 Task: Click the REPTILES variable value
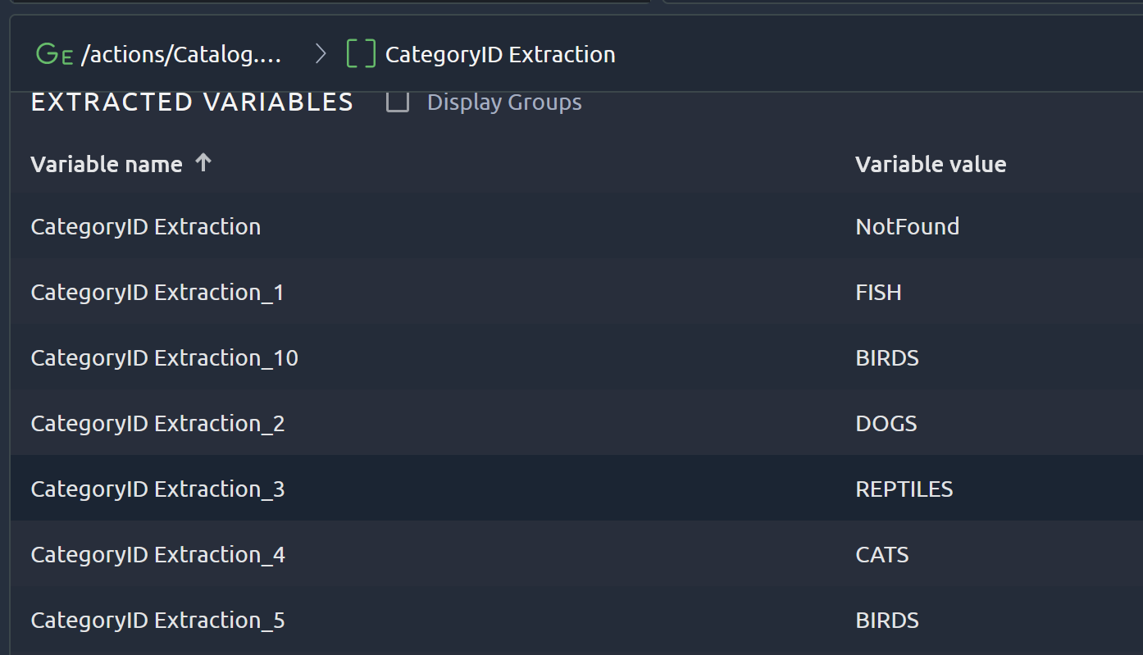pyautogui.click(x=904, y=489)
